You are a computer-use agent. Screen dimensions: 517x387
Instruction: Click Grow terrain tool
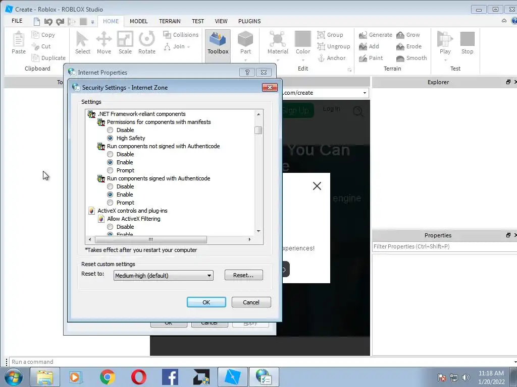tap(408, 35)
